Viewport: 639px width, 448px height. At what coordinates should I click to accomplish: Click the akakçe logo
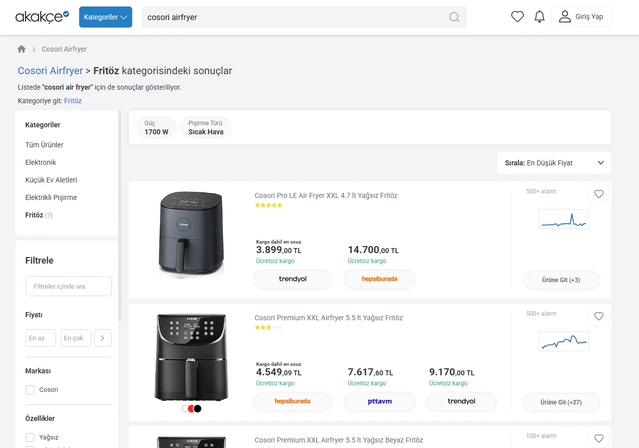coord(42,17)
